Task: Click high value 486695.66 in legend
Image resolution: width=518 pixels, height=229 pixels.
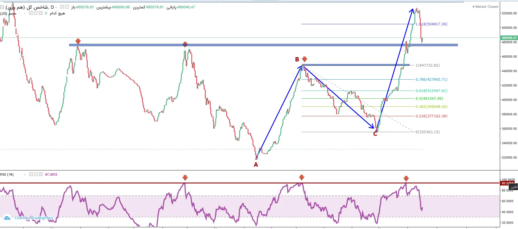Action: tap(121, 7)
